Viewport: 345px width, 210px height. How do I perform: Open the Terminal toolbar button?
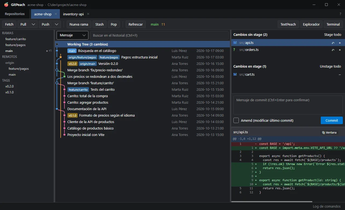333,24
